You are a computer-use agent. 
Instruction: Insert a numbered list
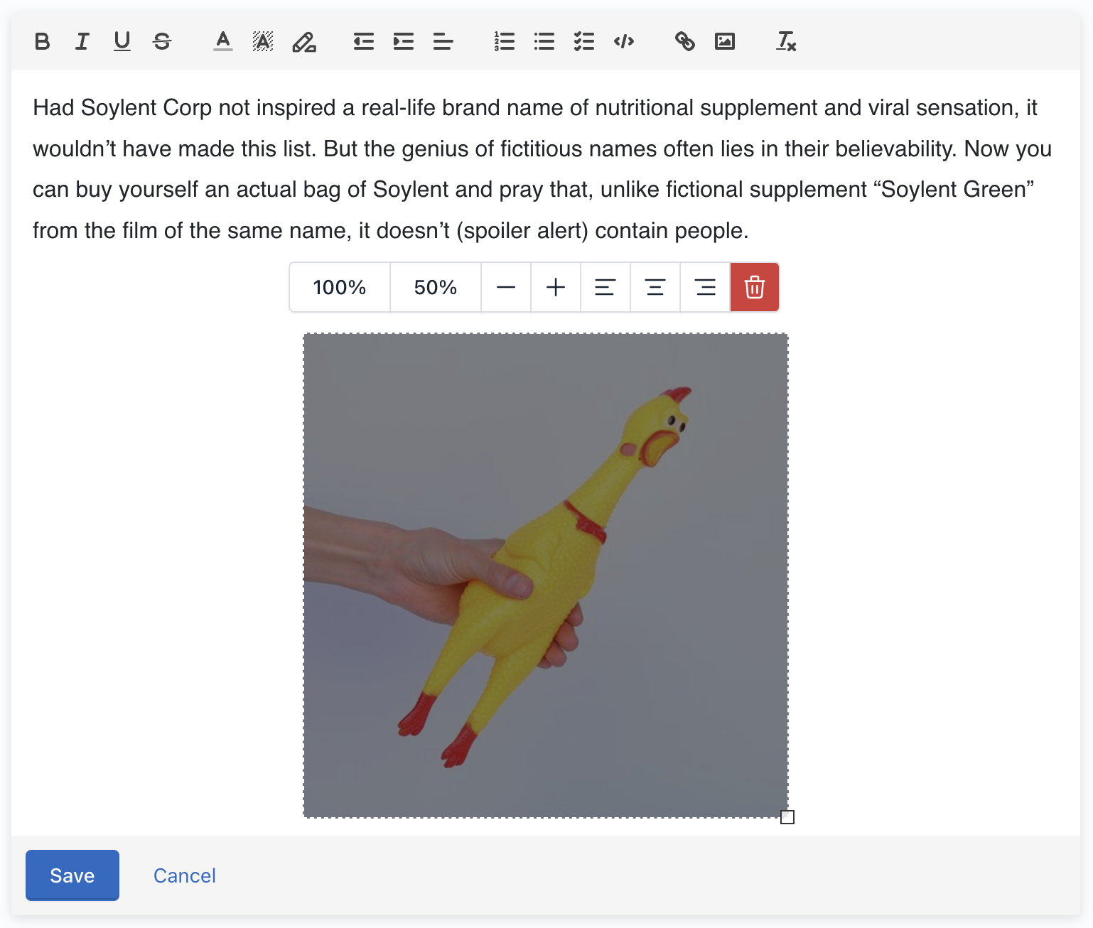coord(505,42)
